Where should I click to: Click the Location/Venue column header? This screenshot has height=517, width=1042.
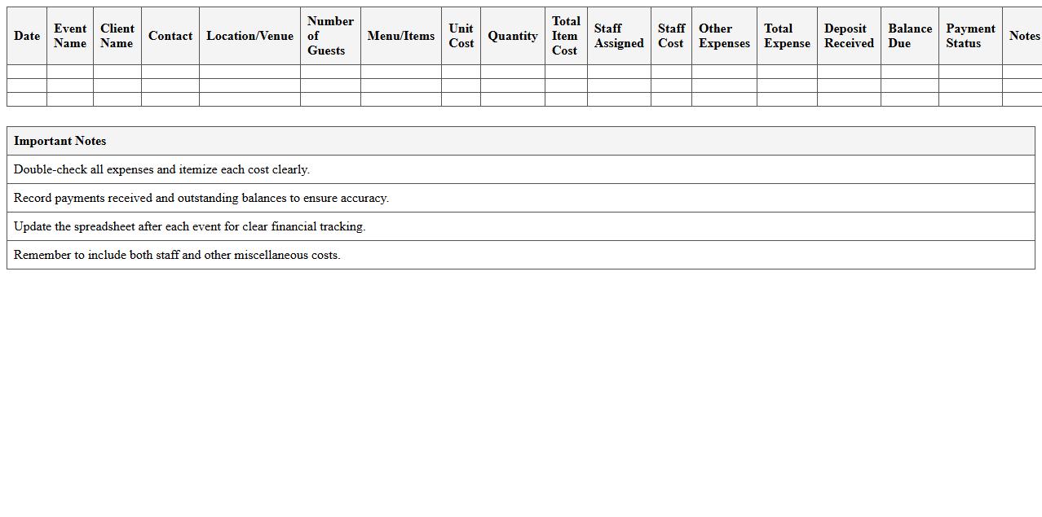point(249,36)
